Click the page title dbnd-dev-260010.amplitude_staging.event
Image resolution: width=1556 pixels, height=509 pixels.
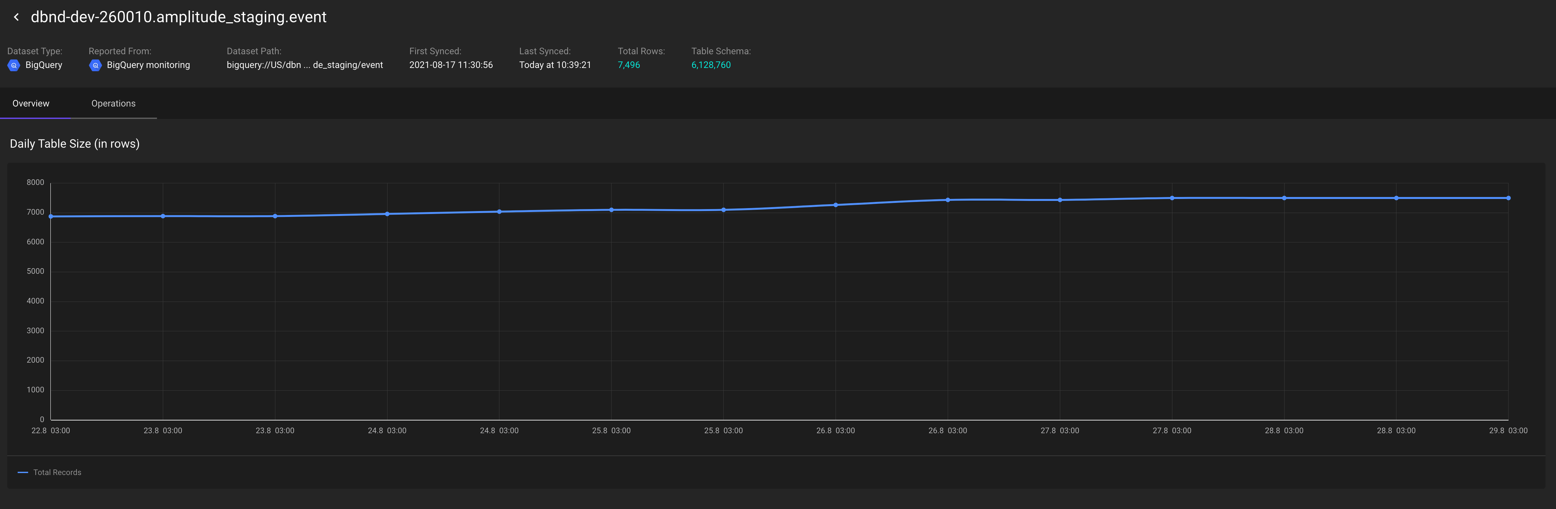[178, 18]
